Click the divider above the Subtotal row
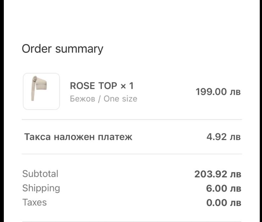Screen dimensions: 262x222 tap(132, 154)
